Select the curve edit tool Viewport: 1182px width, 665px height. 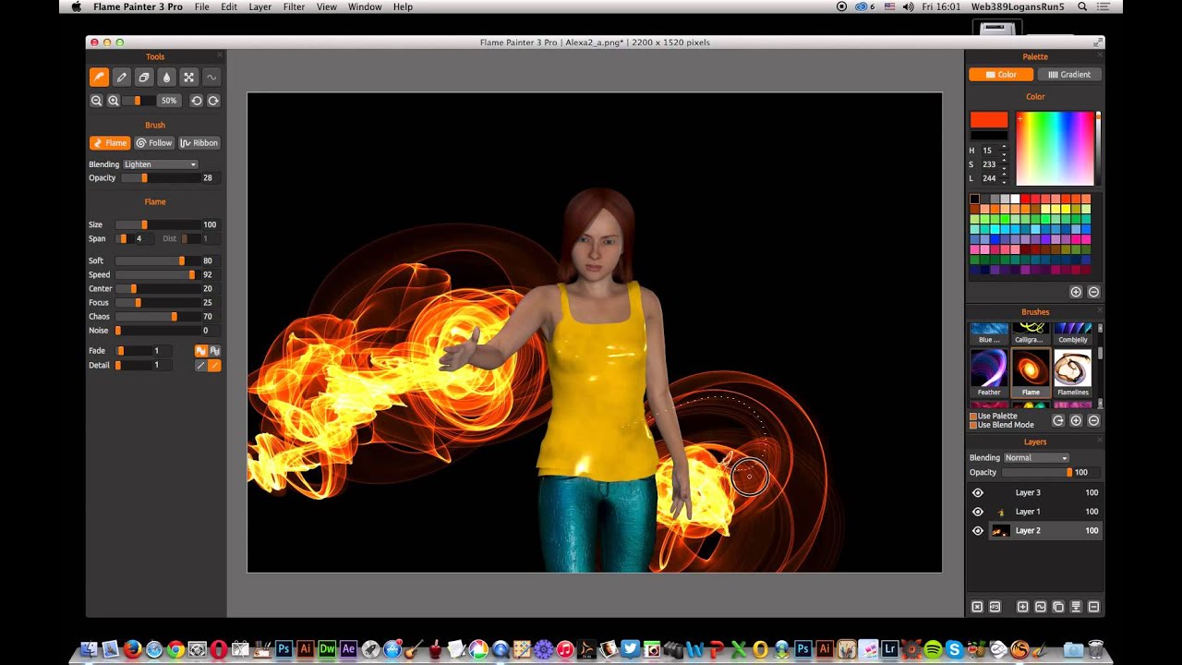(211, 78)
